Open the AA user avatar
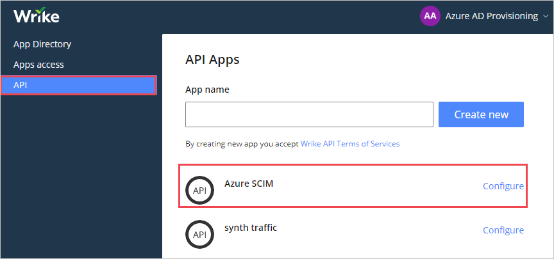This screenshot has height=259, width=554. point(430,16)
